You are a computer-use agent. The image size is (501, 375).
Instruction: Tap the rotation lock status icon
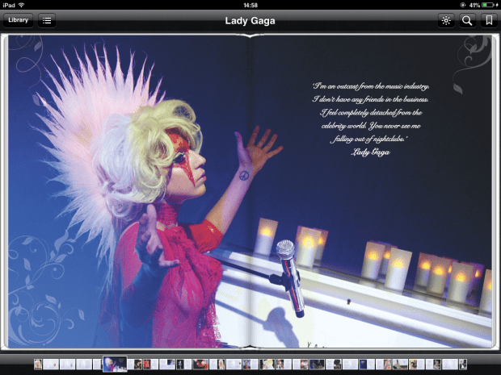click(x=463, y=5)
